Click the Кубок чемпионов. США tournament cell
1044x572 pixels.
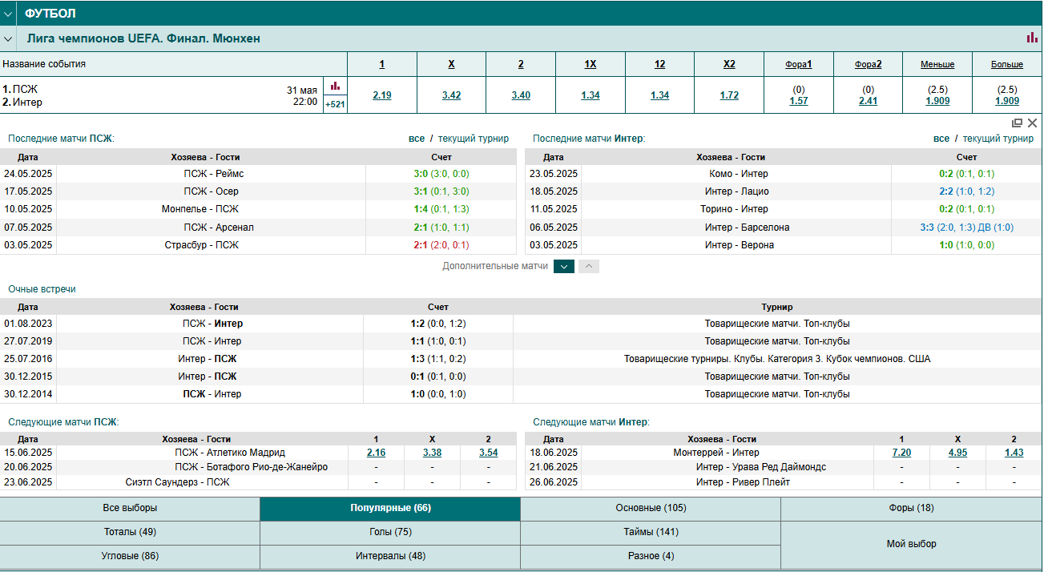tap(777, 359)
